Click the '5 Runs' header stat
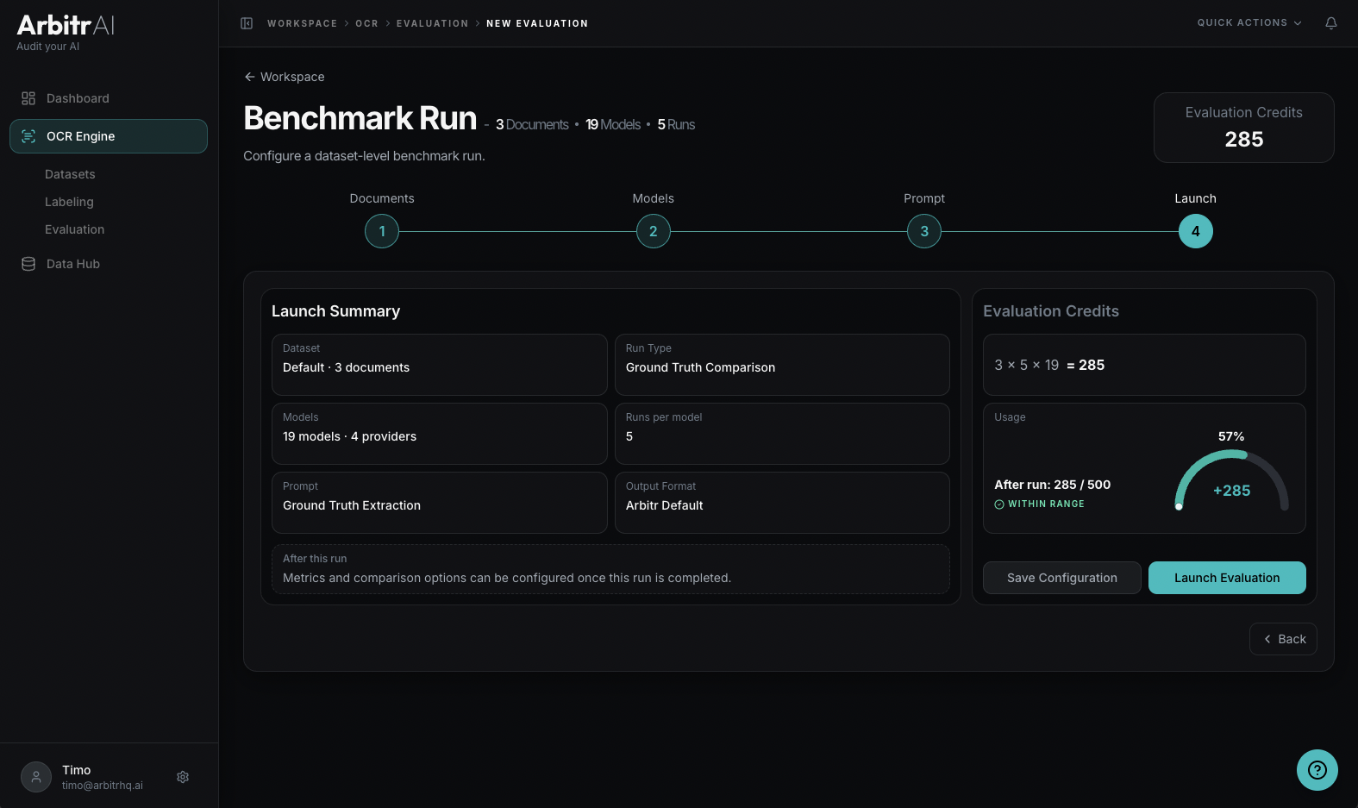Screen dimensions: 1358x808 tap(676, 125)
